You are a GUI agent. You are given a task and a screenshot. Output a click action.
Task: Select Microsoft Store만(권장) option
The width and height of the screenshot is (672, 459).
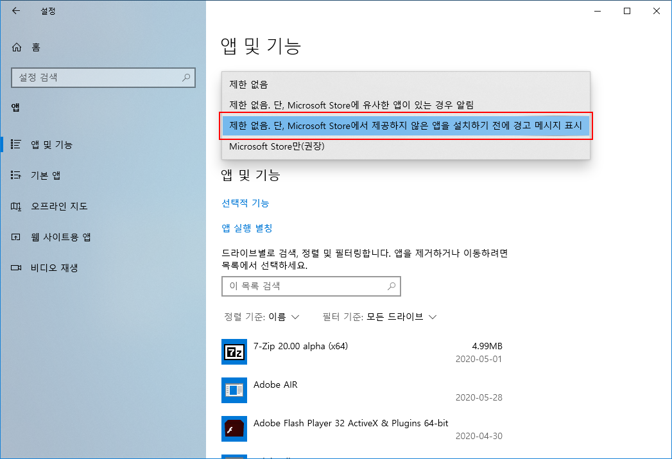(406, 146)
